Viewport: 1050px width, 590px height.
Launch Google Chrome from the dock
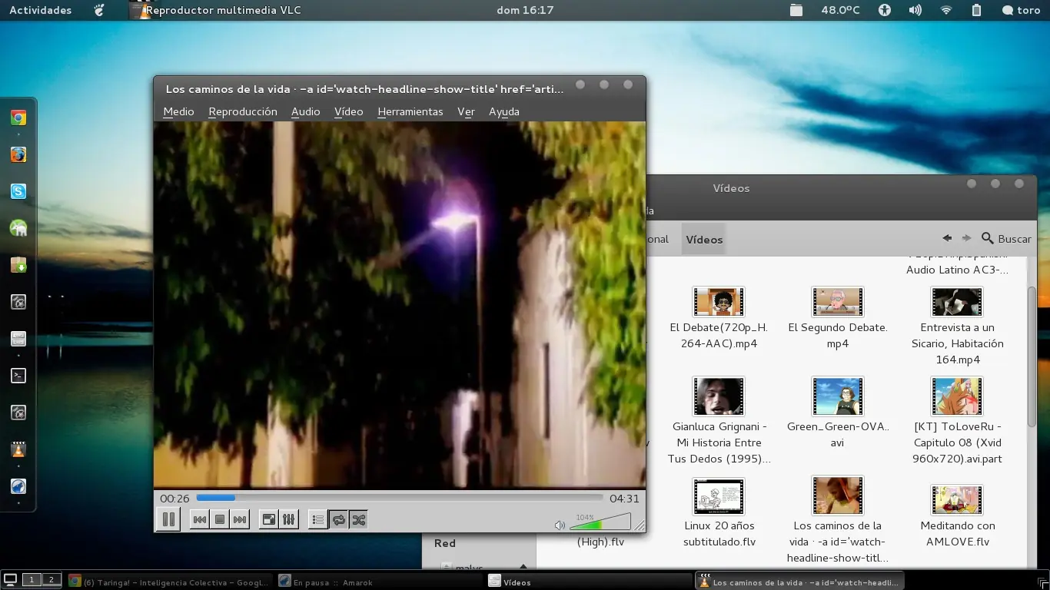click(18, 118)
